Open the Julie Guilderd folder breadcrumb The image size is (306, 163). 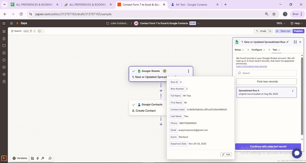[118, 23]
